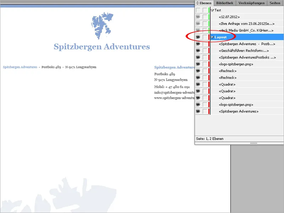Screen dimensions: 284x213
Task: Select the <Ihre Anfrage vom 23.06.2012Se...> item
Action: coord(247,23)
